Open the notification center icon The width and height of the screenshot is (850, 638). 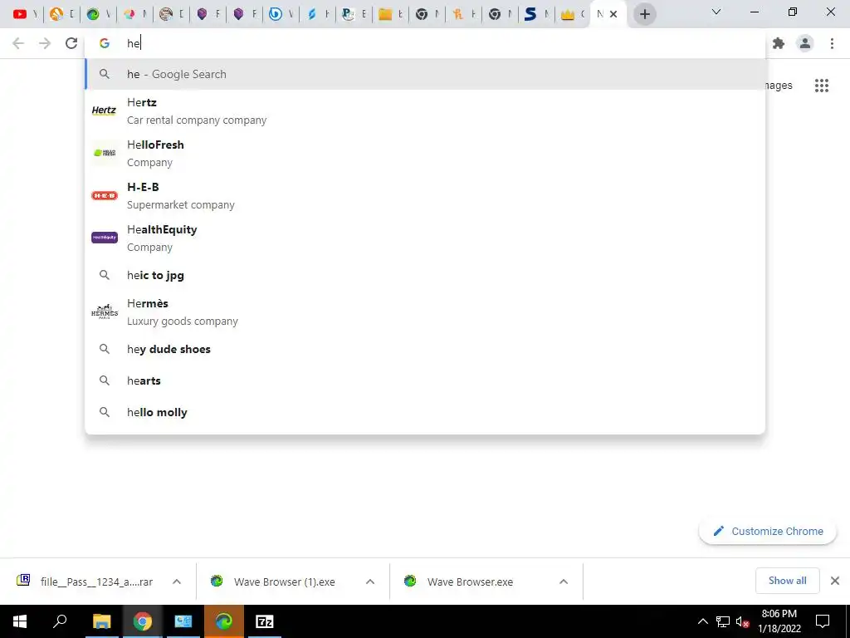823,621
